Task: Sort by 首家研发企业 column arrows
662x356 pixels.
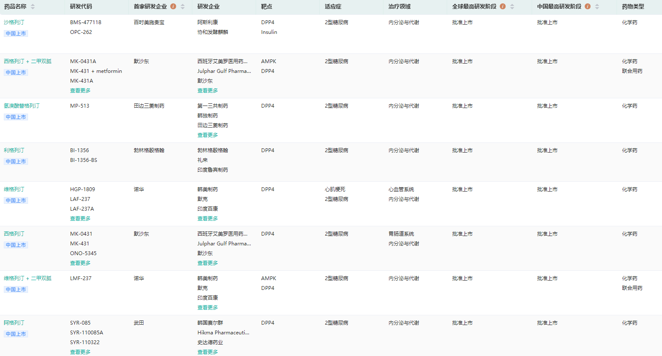Action: point(183,6)
